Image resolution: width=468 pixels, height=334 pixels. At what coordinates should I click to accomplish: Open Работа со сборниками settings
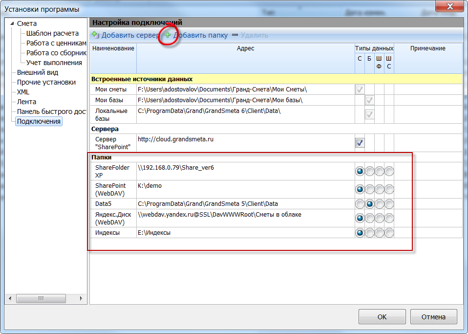[x=56, y=53]
